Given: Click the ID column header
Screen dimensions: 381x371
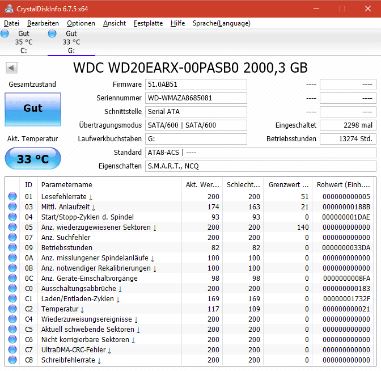Looking at the screenshot, I should click(x=29, y=185).
